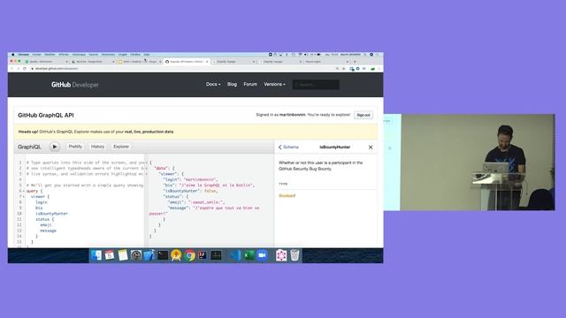566x318 pixels.
Task: Open the Trash from the dock
Action: point(294,255)
